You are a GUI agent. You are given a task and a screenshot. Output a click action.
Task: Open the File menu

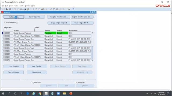(x=3, y=6)
